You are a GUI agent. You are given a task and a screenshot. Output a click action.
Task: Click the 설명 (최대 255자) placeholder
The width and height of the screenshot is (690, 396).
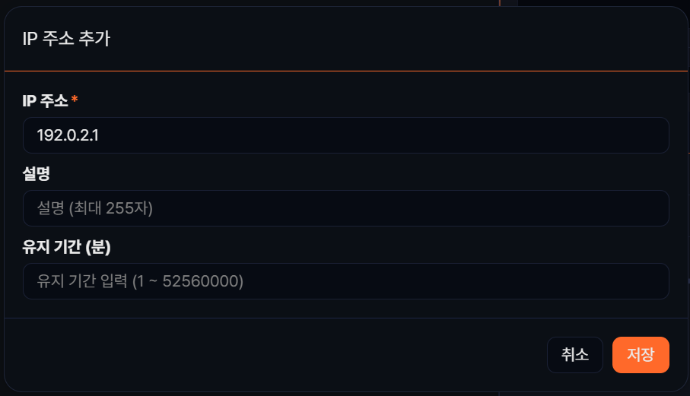(x=95, y=208)
